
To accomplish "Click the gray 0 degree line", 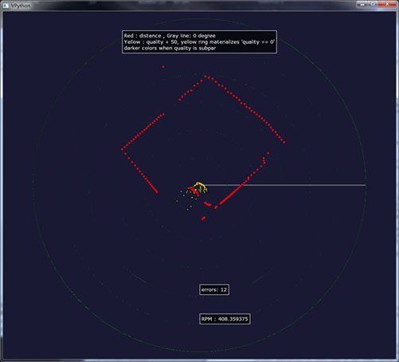I will [x=284, y=185].
